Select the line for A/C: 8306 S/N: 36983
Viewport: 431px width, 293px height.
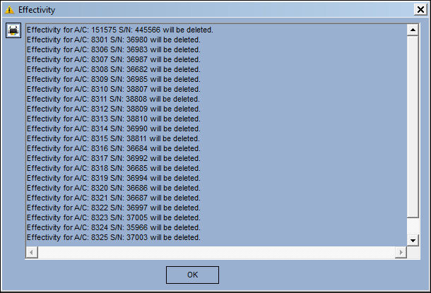(114, 49)
